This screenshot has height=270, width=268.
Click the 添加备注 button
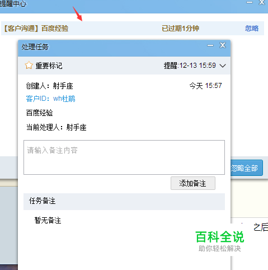tap(193, 183)
